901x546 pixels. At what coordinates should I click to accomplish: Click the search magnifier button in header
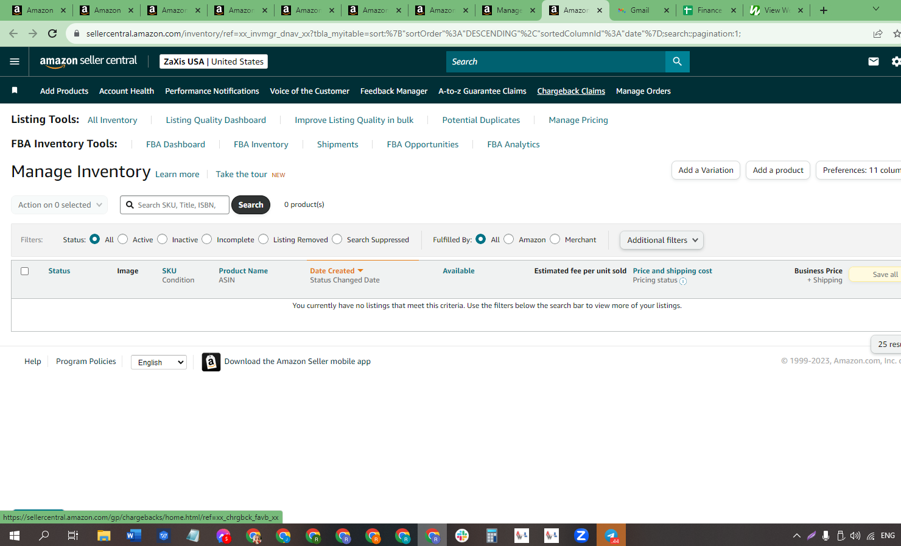(x=677, y=61)
